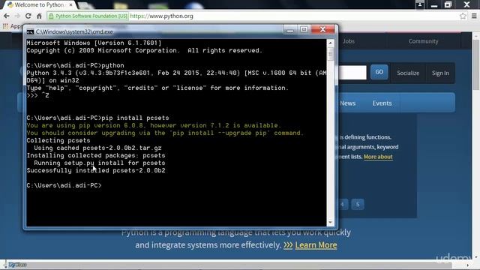Click the Chrome forward arrow button
Image resolution: width=480 pixels, height=270 pixels.
[17, 16]
